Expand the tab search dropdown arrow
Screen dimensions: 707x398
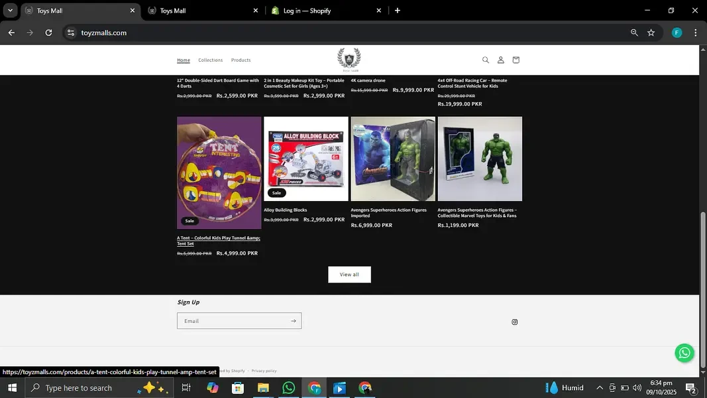[10, 11]
